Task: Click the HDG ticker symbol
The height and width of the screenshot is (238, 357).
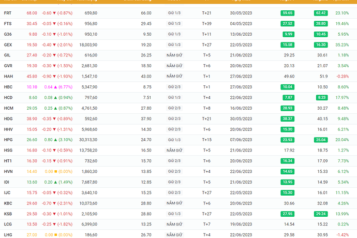Action: click(8, 118)
